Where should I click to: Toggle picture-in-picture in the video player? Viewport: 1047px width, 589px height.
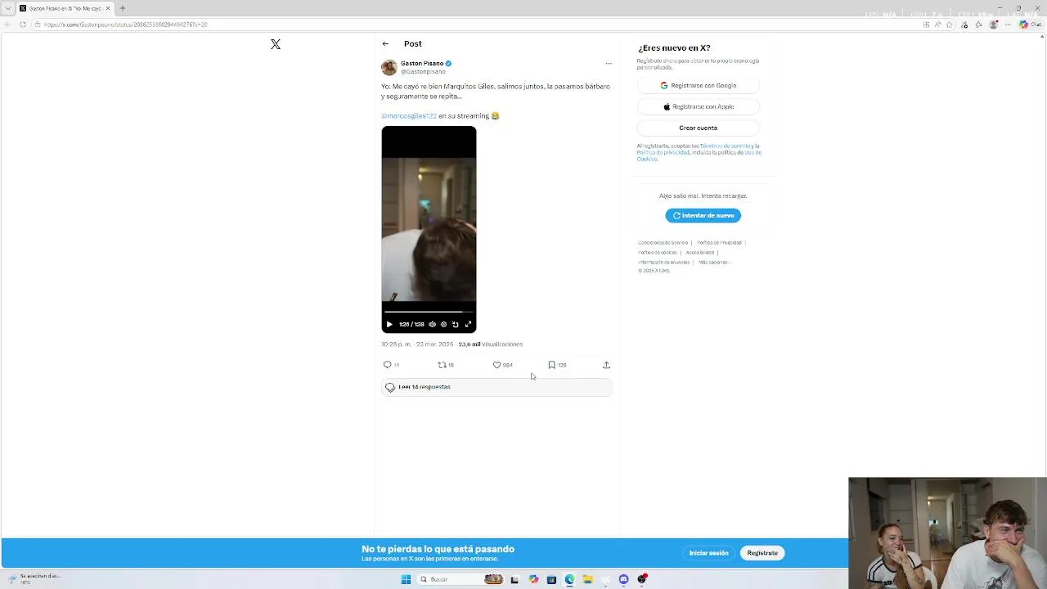point(456,325)
